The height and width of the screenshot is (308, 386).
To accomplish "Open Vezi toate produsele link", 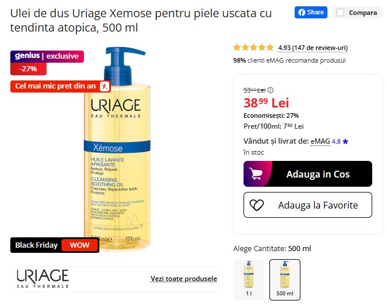I will [184, 279].
